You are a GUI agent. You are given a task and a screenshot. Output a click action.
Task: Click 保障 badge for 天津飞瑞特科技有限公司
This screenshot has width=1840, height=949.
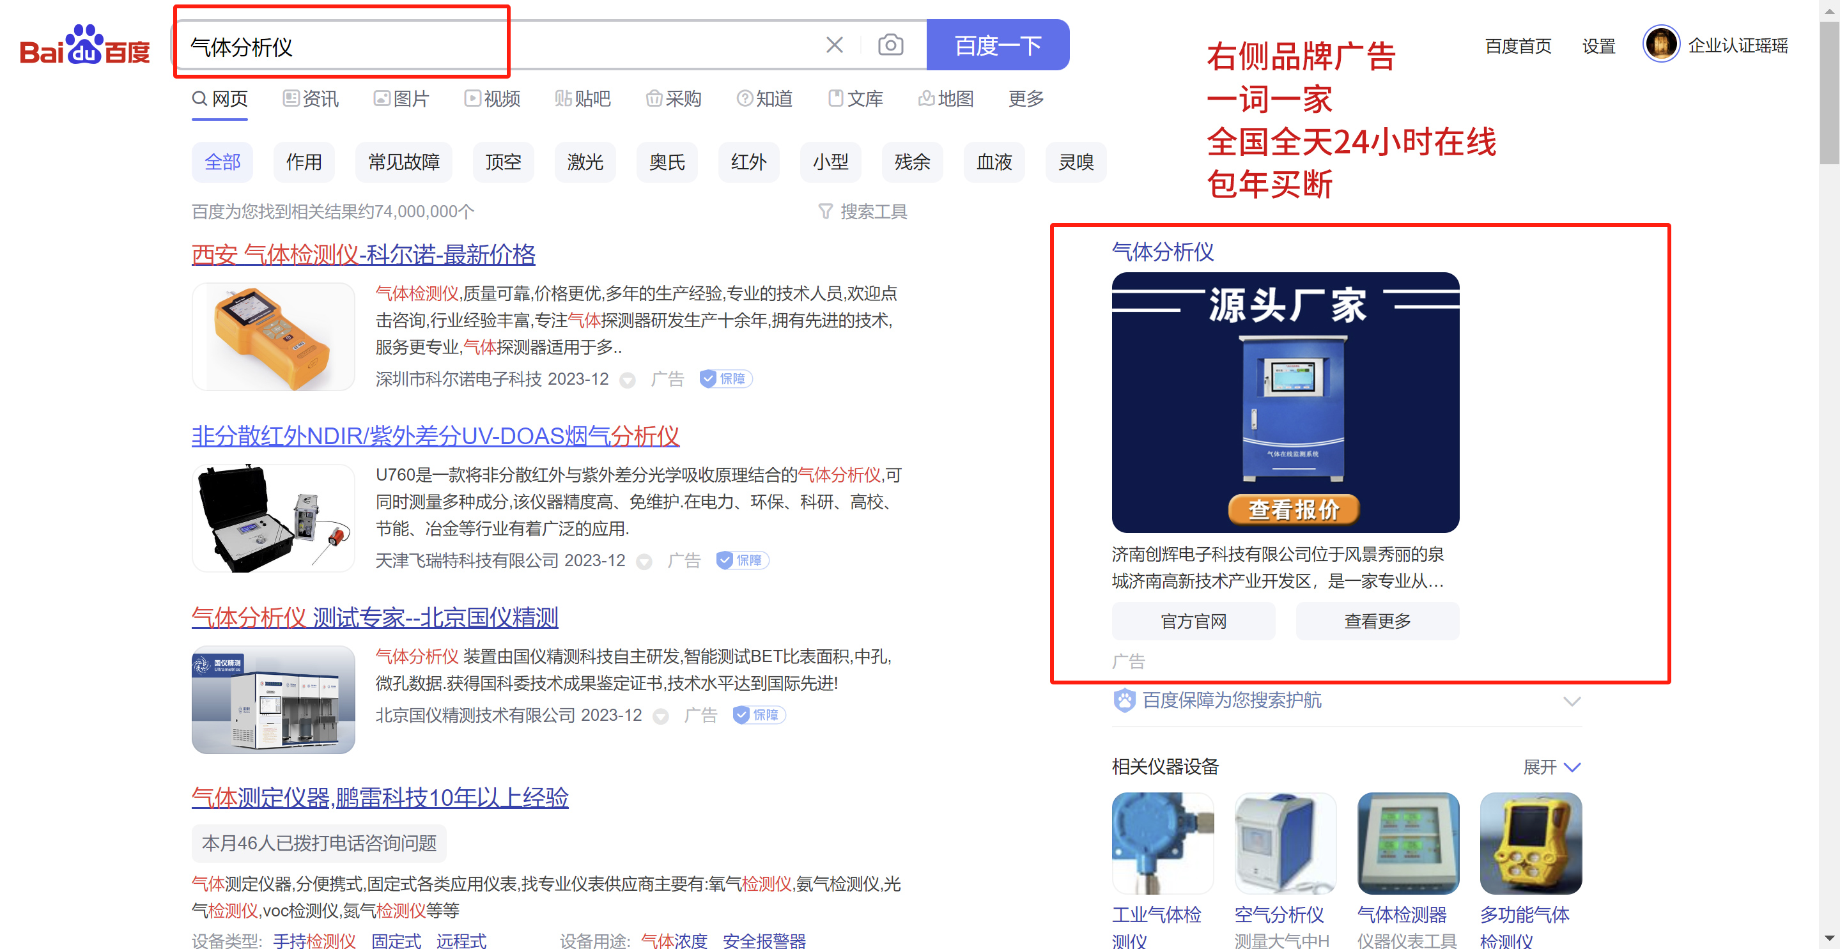[x=741, y=560]
